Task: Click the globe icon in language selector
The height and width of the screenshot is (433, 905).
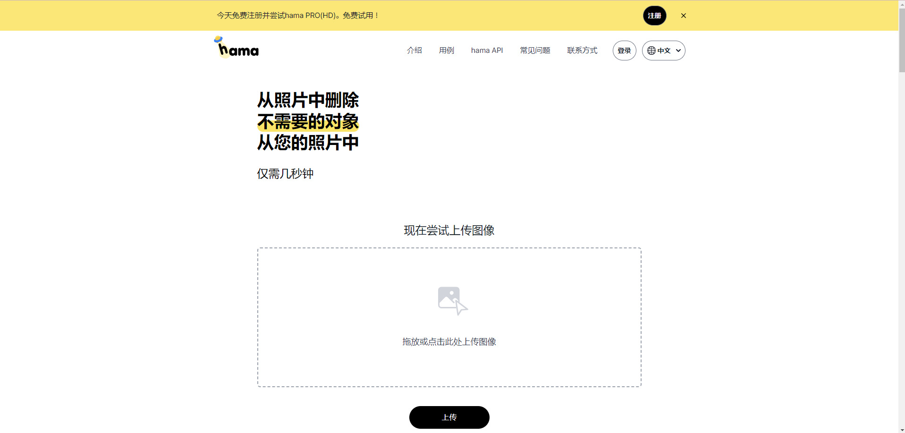Action: coord(651,51)
